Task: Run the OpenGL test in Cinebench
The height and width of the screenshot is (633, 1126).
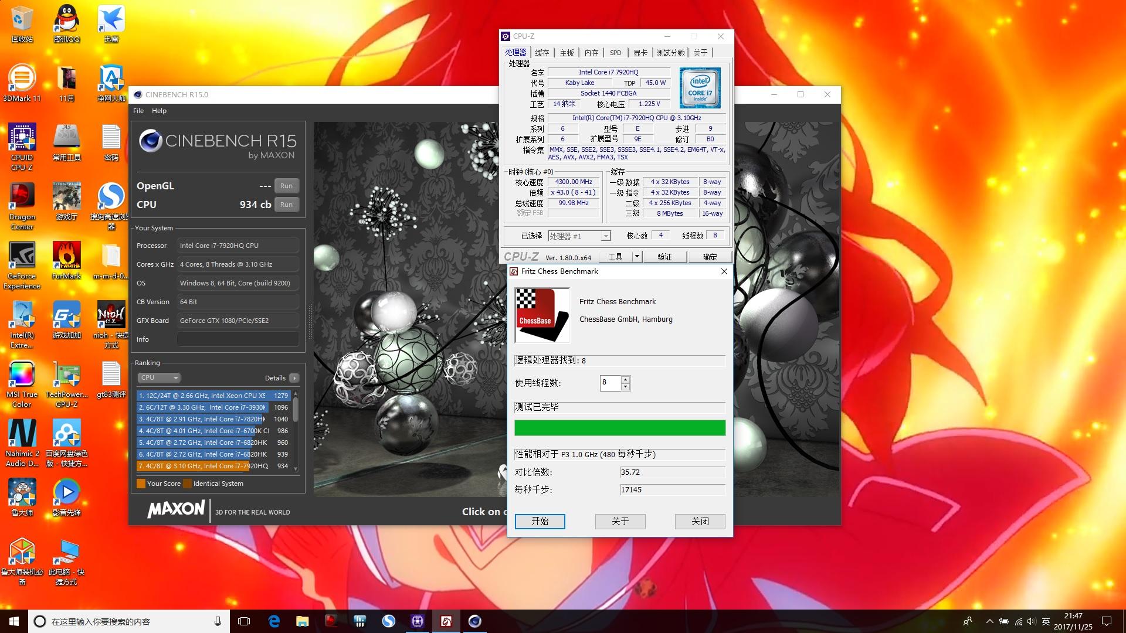Action: coord(286,186)
